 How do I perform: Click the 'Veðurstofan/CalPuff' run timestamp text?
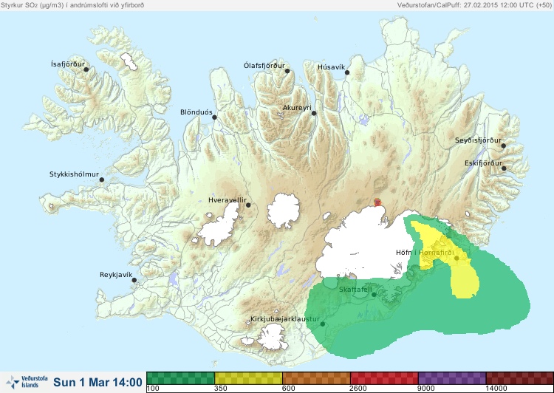pos(474,5)
